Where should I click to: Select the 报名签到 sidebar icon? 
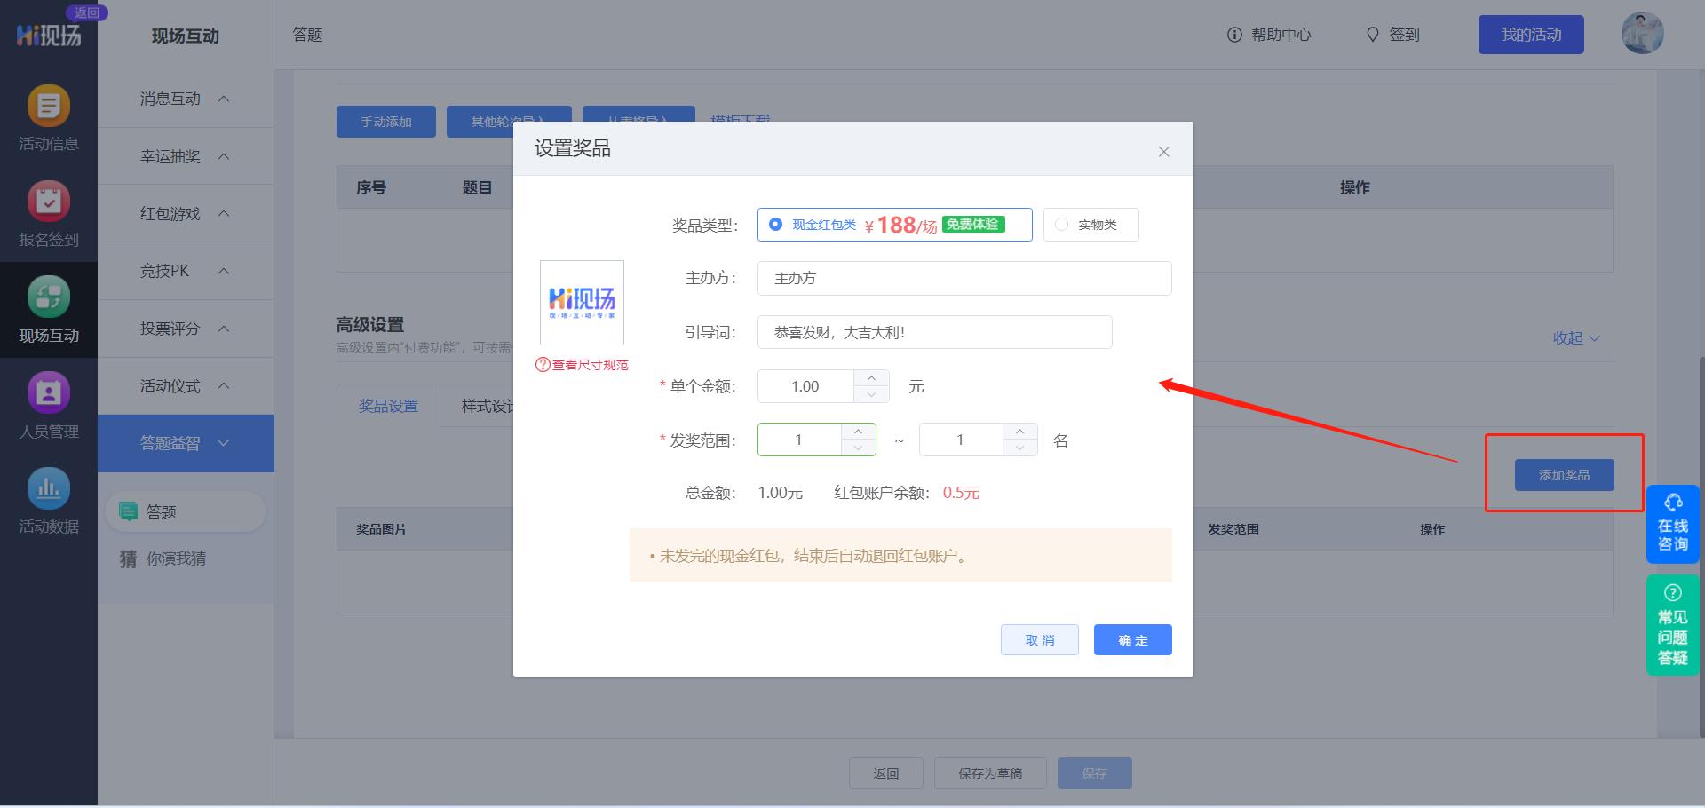tap(49, 202)
